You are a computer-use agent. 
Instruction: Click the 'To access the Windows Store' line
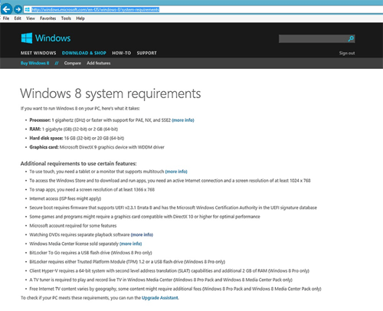pyautogui.click(x=170, y=181)
